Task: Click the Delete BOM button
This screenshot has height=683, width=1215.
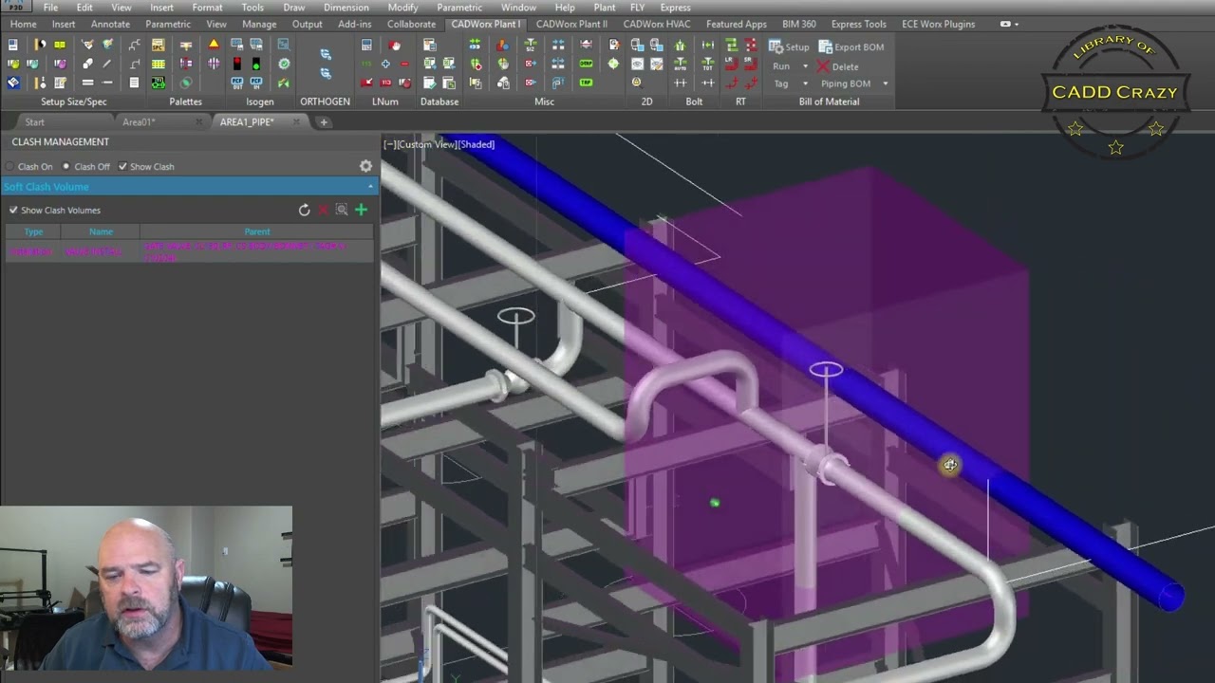Action: 837,66
